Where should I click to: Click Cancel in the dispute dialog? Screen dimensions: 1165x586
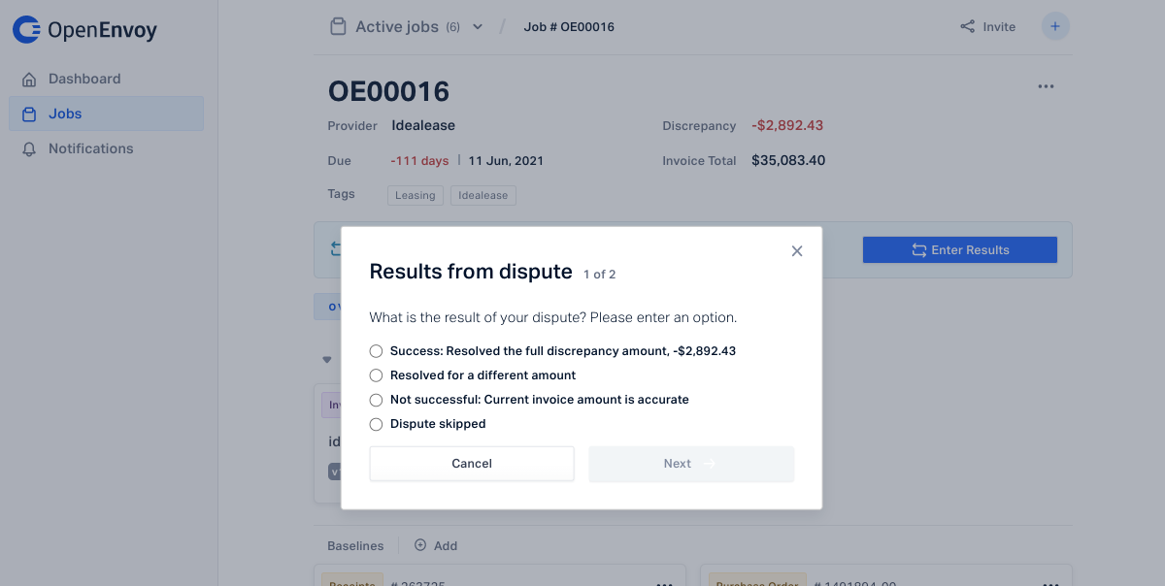click(x=472, y=464)
